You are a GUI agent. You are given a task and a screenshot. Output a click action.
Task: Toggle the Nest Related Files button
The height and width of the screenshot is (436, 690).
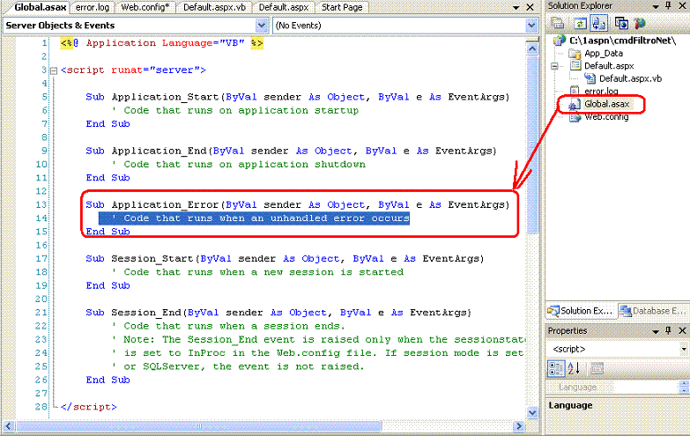click(x=598, y=23)
